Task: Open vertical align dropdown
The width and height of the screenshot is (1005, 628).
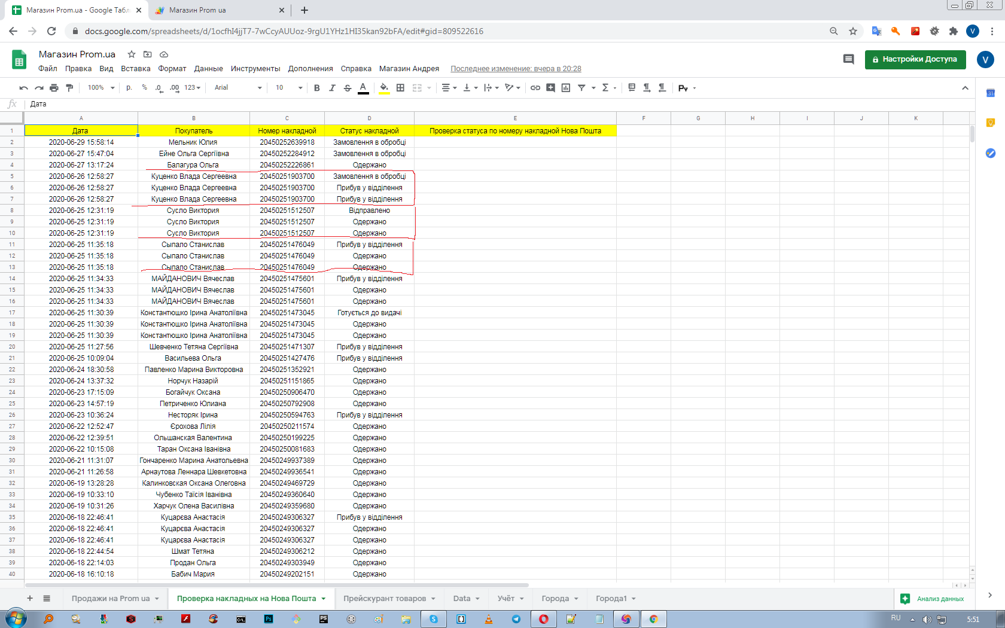Action: pos(471,88)
